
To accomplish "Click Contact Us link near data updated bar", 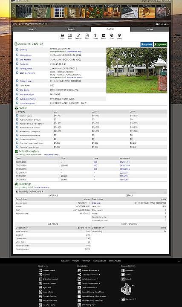I will point(162,24).
